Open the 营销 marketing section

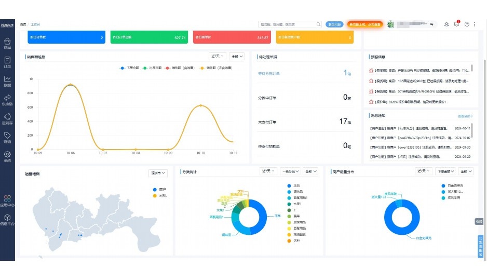coord(7,138)
